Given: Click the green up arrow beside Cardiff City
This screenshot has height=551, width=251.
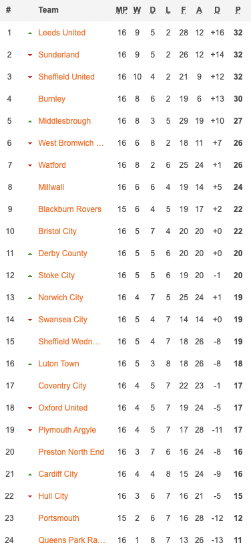Looking at the screenshot, I should coord(30,474).
